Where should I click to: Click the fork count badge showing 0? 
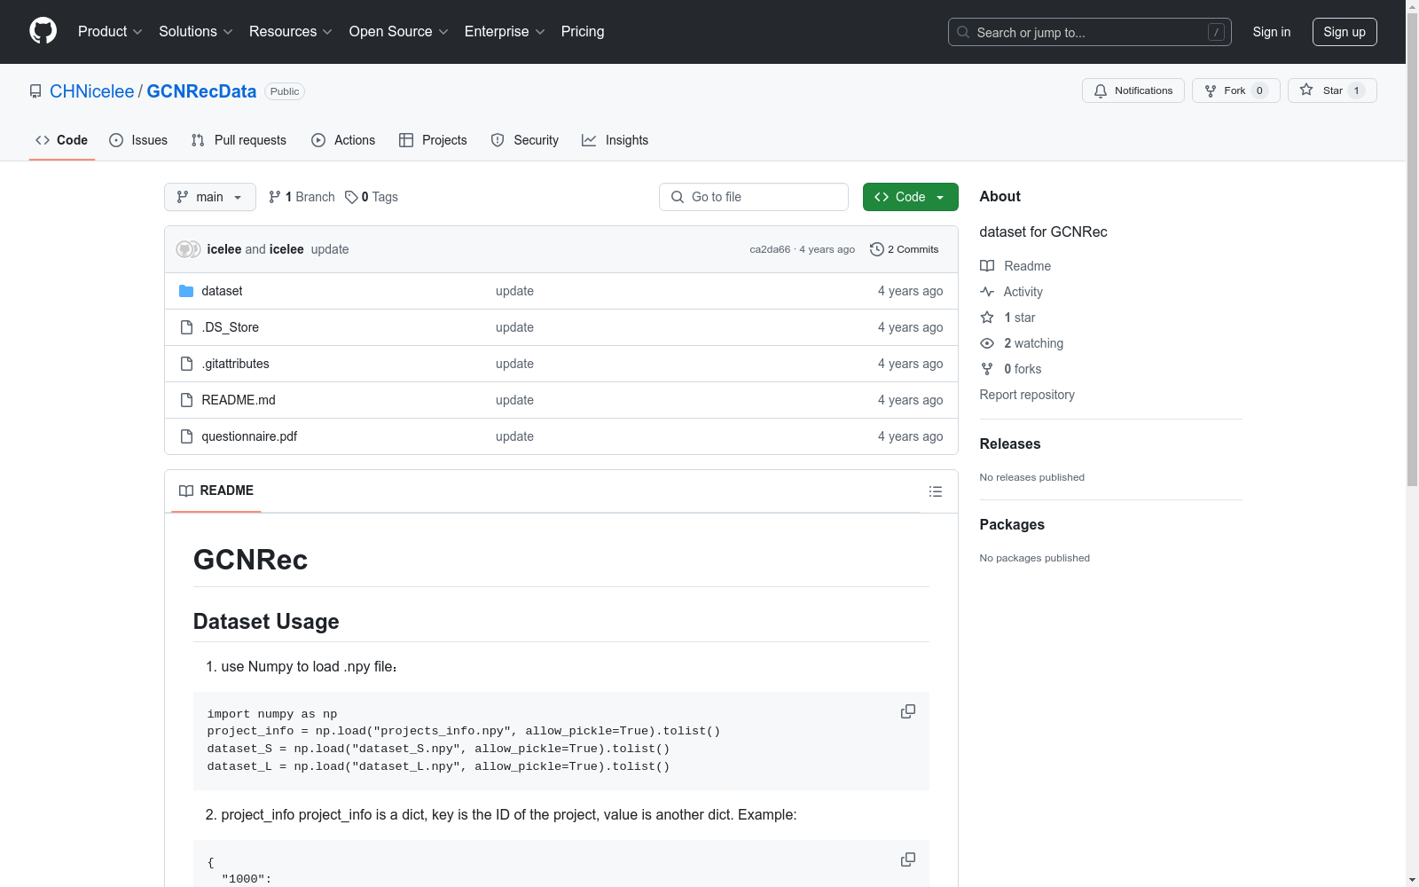click(x=1259, y=90)
